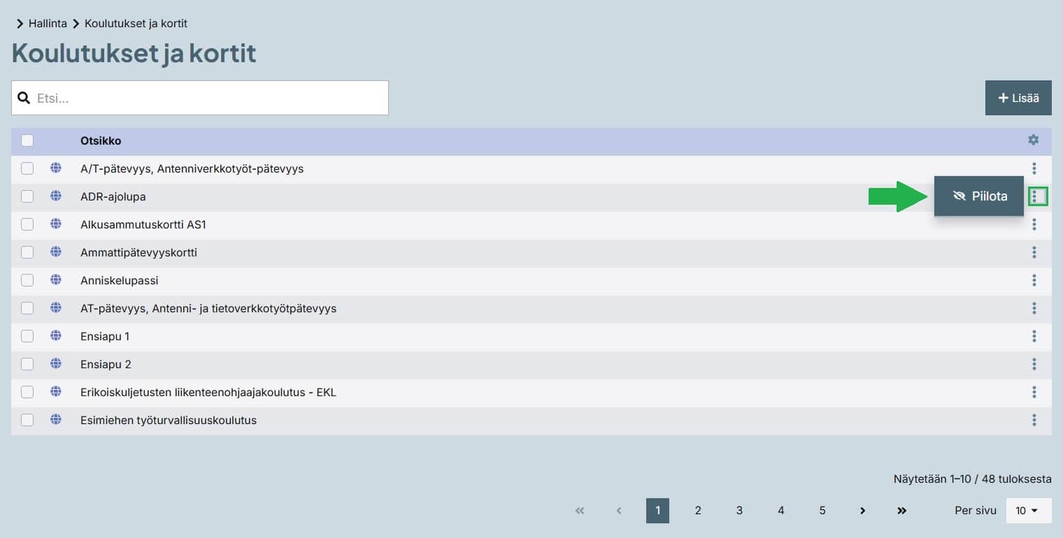1063x538 pixels.
Task: Choose Piilota from the context menu
Action: tap(979, 196)
